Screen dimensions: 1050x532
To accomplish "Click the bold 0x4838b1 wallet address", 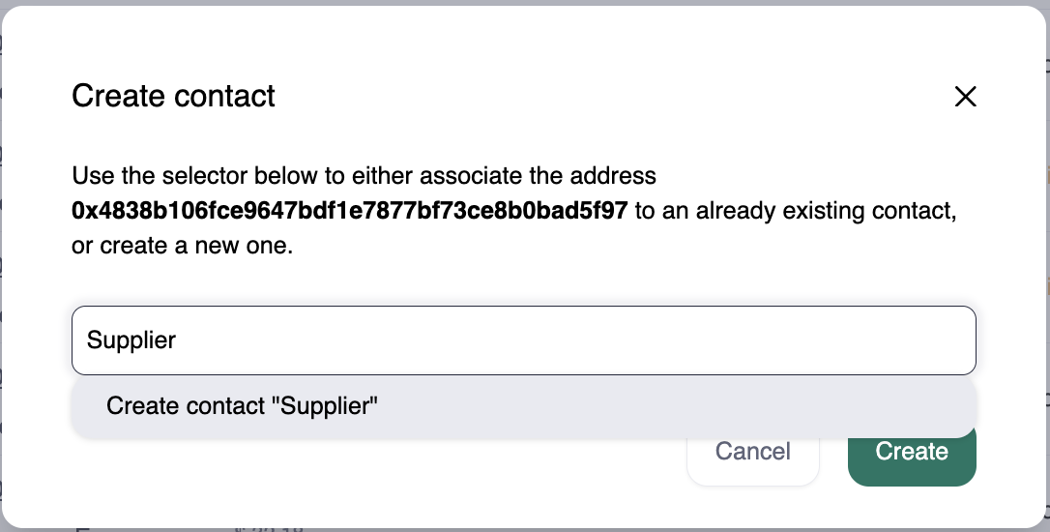I will [350, 211].
